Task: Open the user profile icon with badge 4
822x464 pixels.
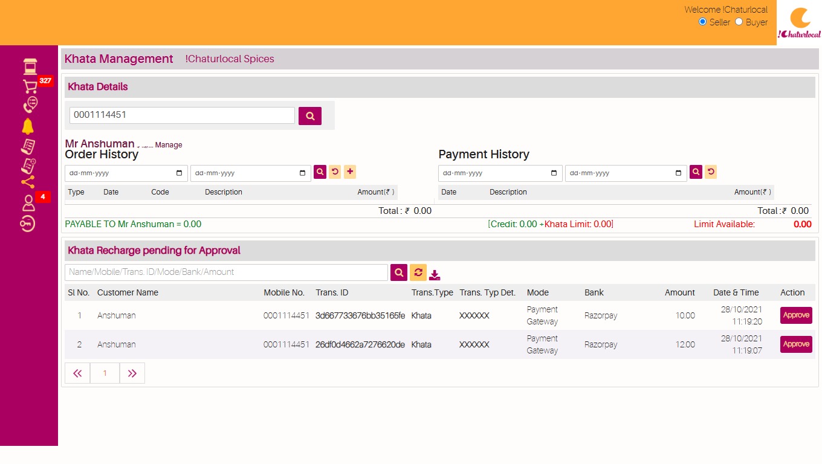Action: pos(28,203)
